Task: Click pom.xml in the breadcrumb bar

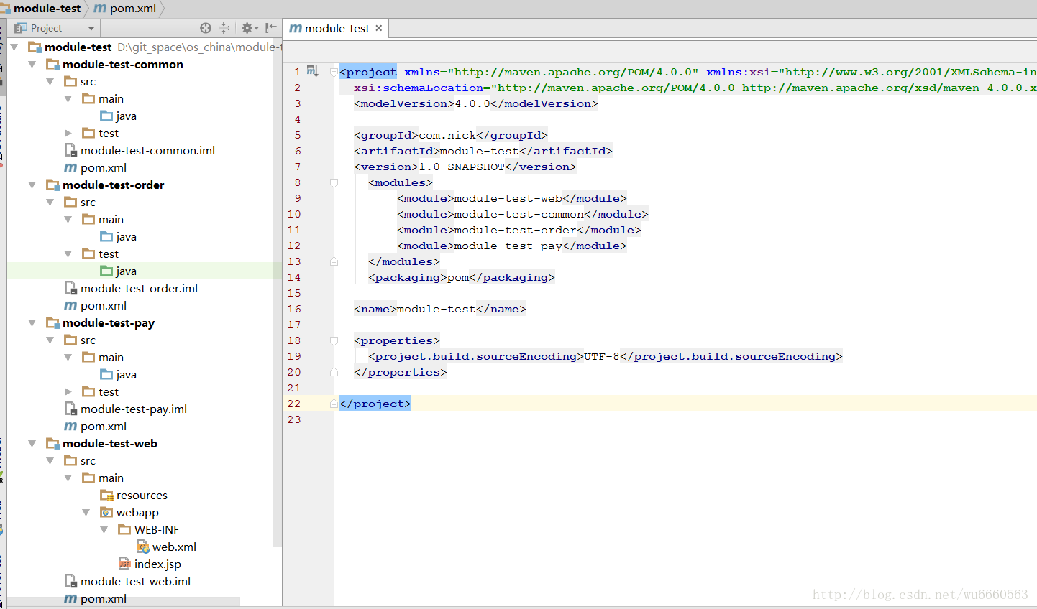Action: (132, 9)
